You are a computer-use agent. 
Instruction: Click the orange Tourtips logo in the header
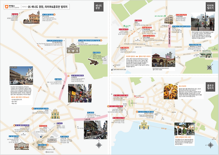(7, 7)
